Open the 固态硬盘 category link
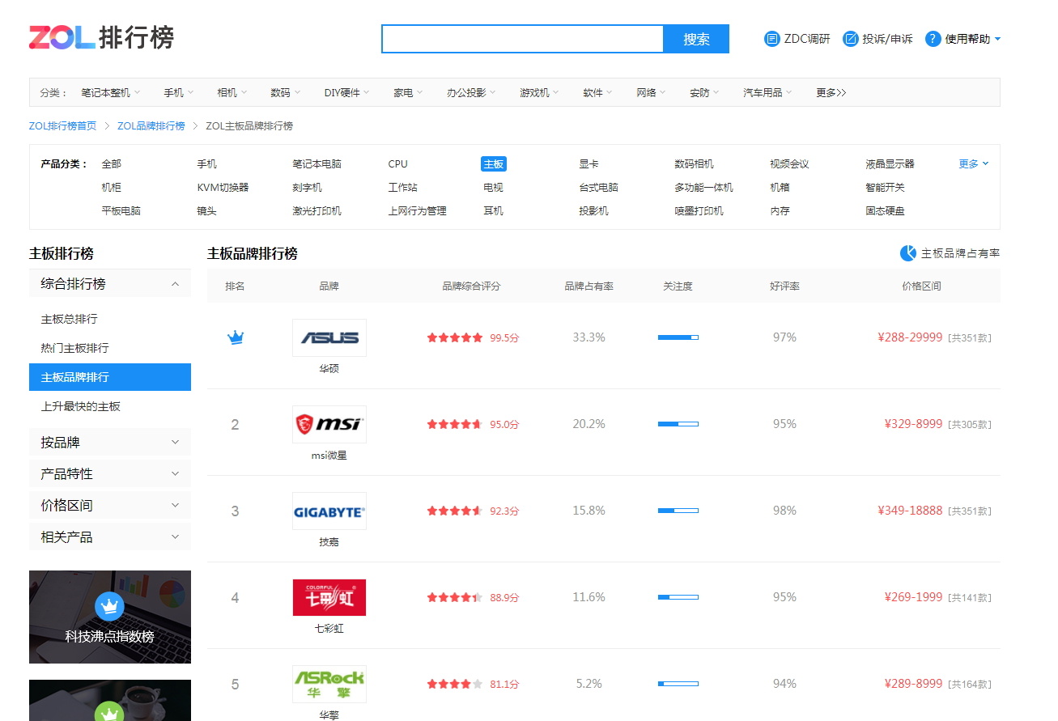 (886, 210)
